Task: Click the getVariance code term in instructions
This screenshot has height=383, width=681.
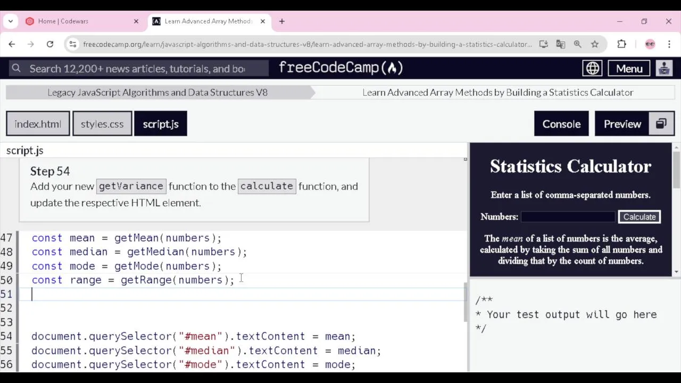Action: (x=131, y=186)
